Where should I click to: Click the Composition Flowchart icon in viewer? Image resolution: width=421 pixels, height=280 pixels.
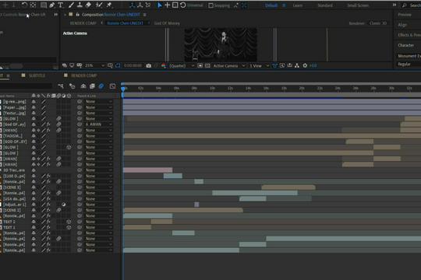297,65
